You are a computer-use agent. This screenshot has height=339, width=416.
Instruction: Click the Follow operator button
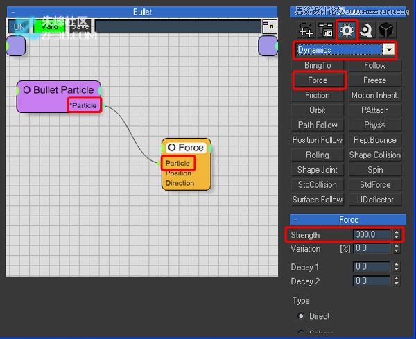[x=375, y=65]
